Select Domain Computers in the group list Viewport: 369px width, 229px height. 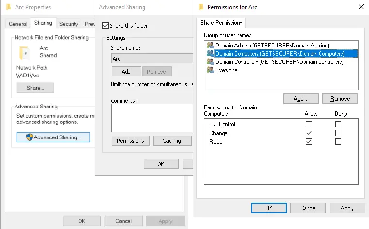pyautogui.click(x=280, y=54)
